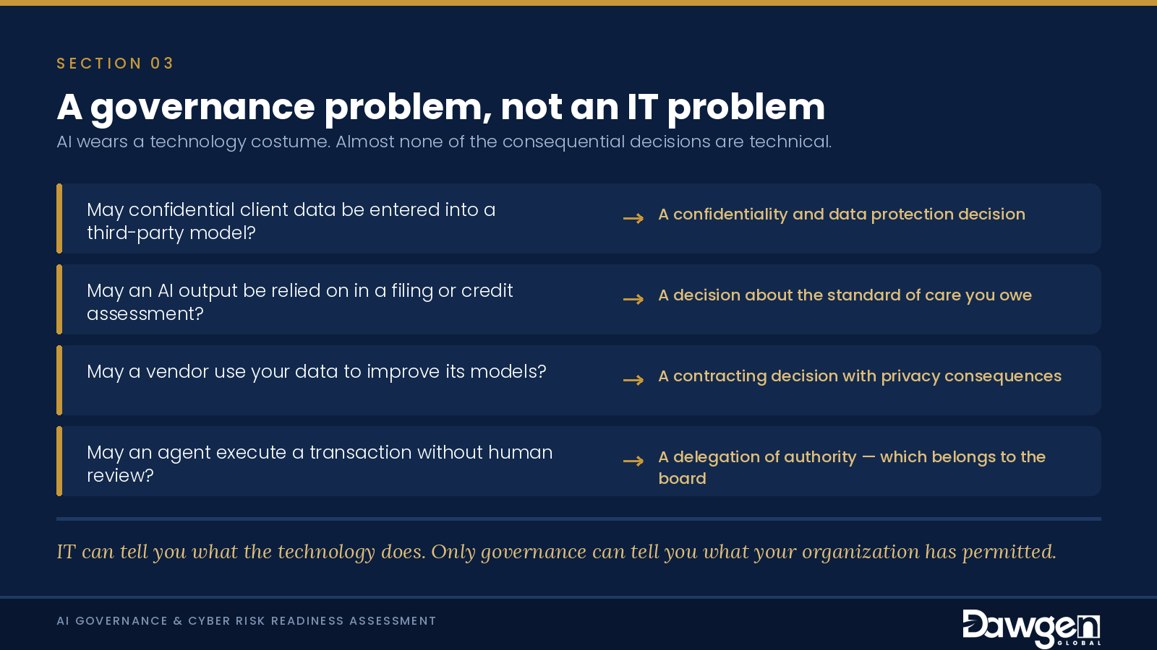Click the question about agent executing a transaction

pyautogui.click(x=320, y=464)
